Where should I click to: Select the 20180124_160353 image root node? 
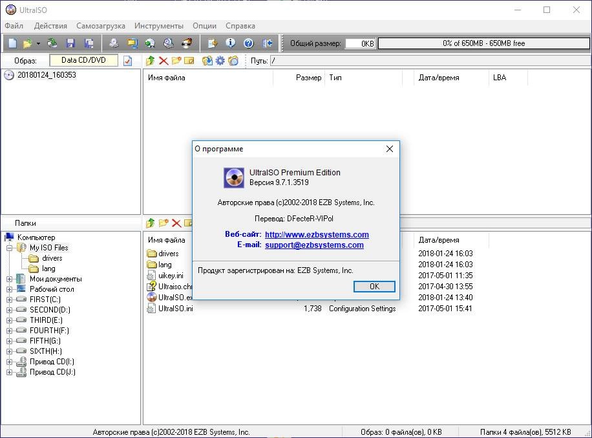click(x=47, y=75)
